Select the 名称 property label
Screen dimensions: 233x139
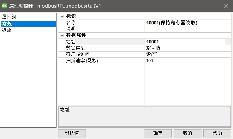point(71,23)
